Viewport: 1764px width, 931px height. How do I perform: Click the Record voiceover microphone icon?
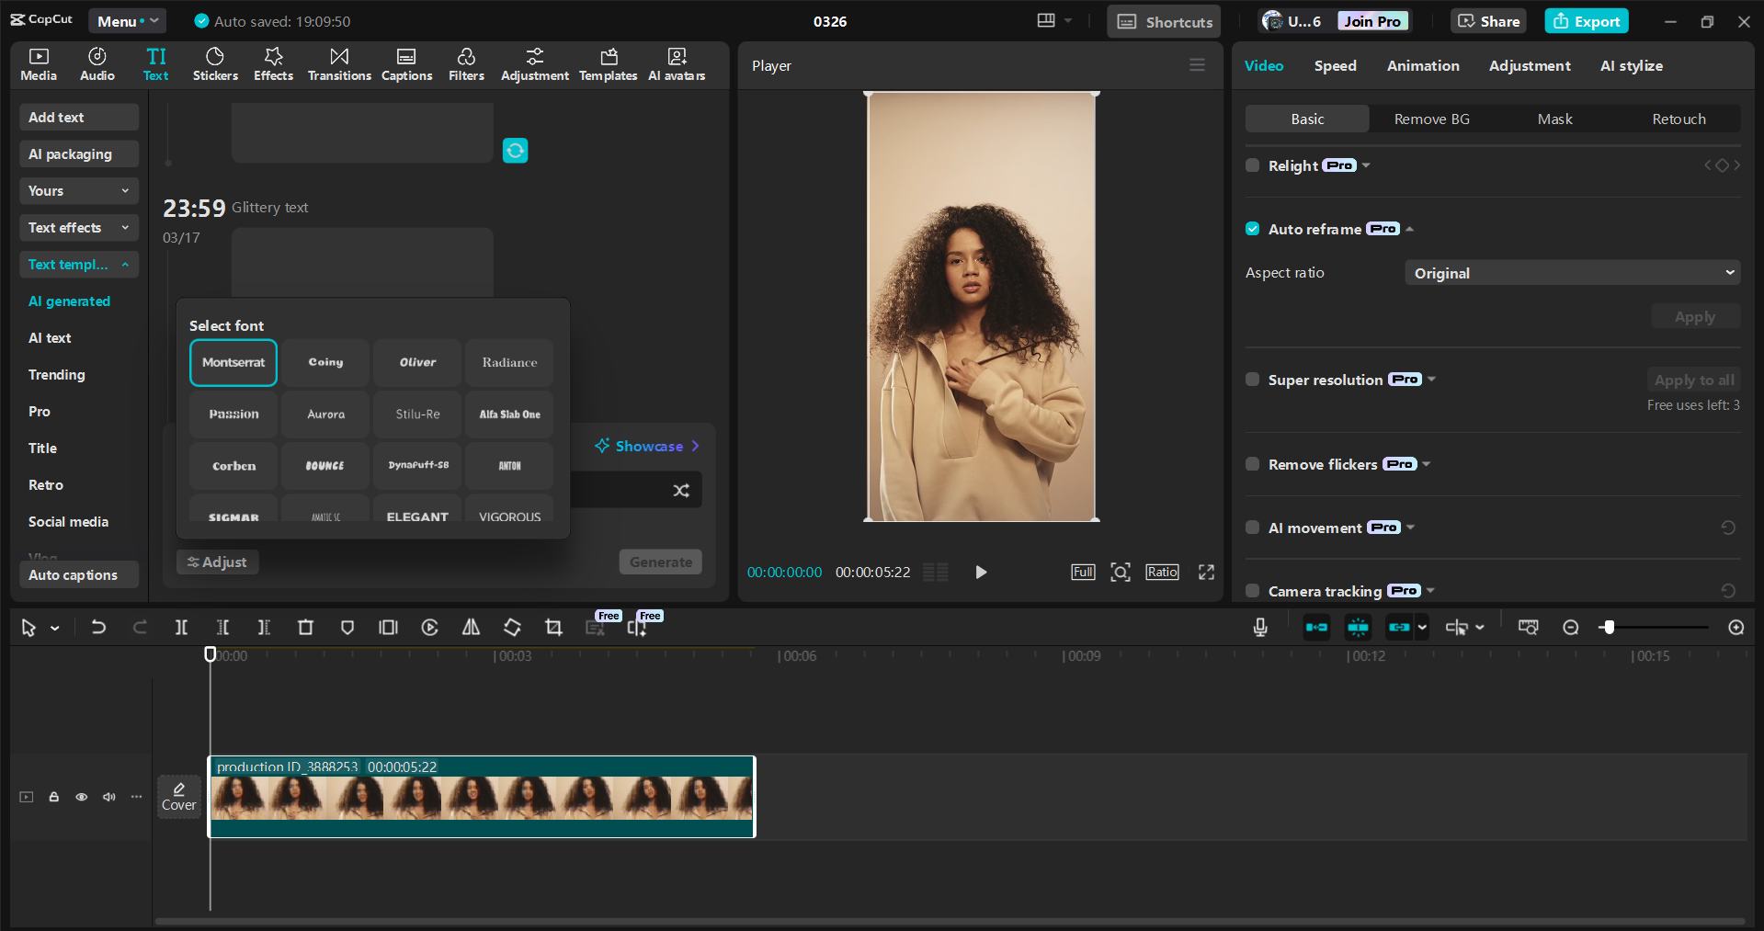[1259, 627]
